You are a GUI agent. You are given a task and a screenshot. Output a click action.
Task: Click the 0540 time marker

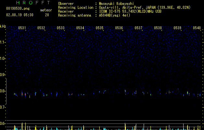click(197, 28)
